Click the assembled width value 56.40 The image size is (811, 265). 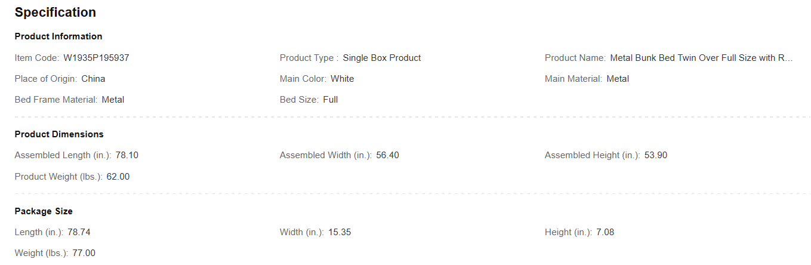pos(388,155)
